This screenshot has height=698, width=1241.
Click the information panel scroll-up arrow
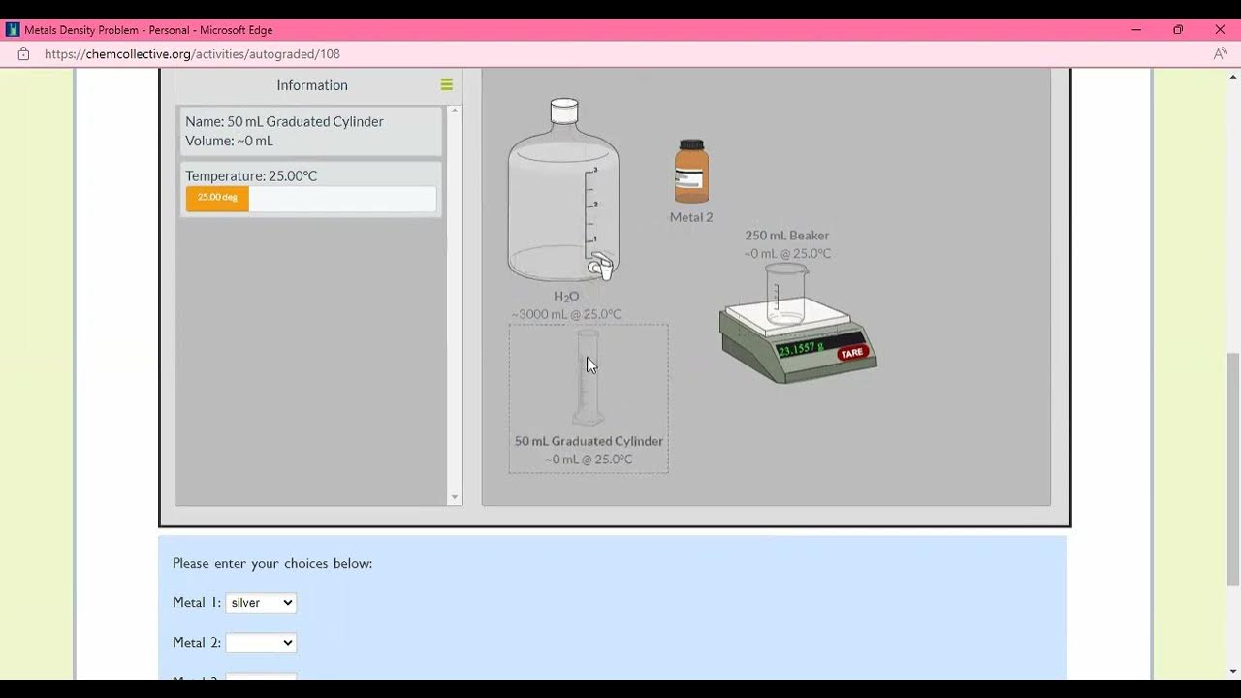[x=455, y=111]
